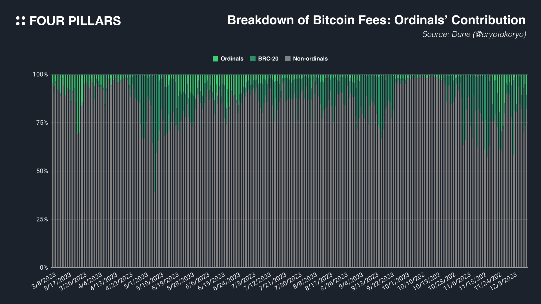
Task: Click the 3/8/2023 x-axis date label
Action: click(45, 281)
